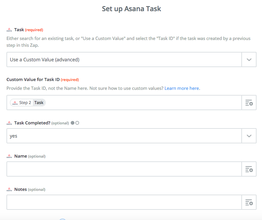Click the 'Set up Asana Task' heading
This screenshot has width=262, height=220.
[x=132, y=9]
